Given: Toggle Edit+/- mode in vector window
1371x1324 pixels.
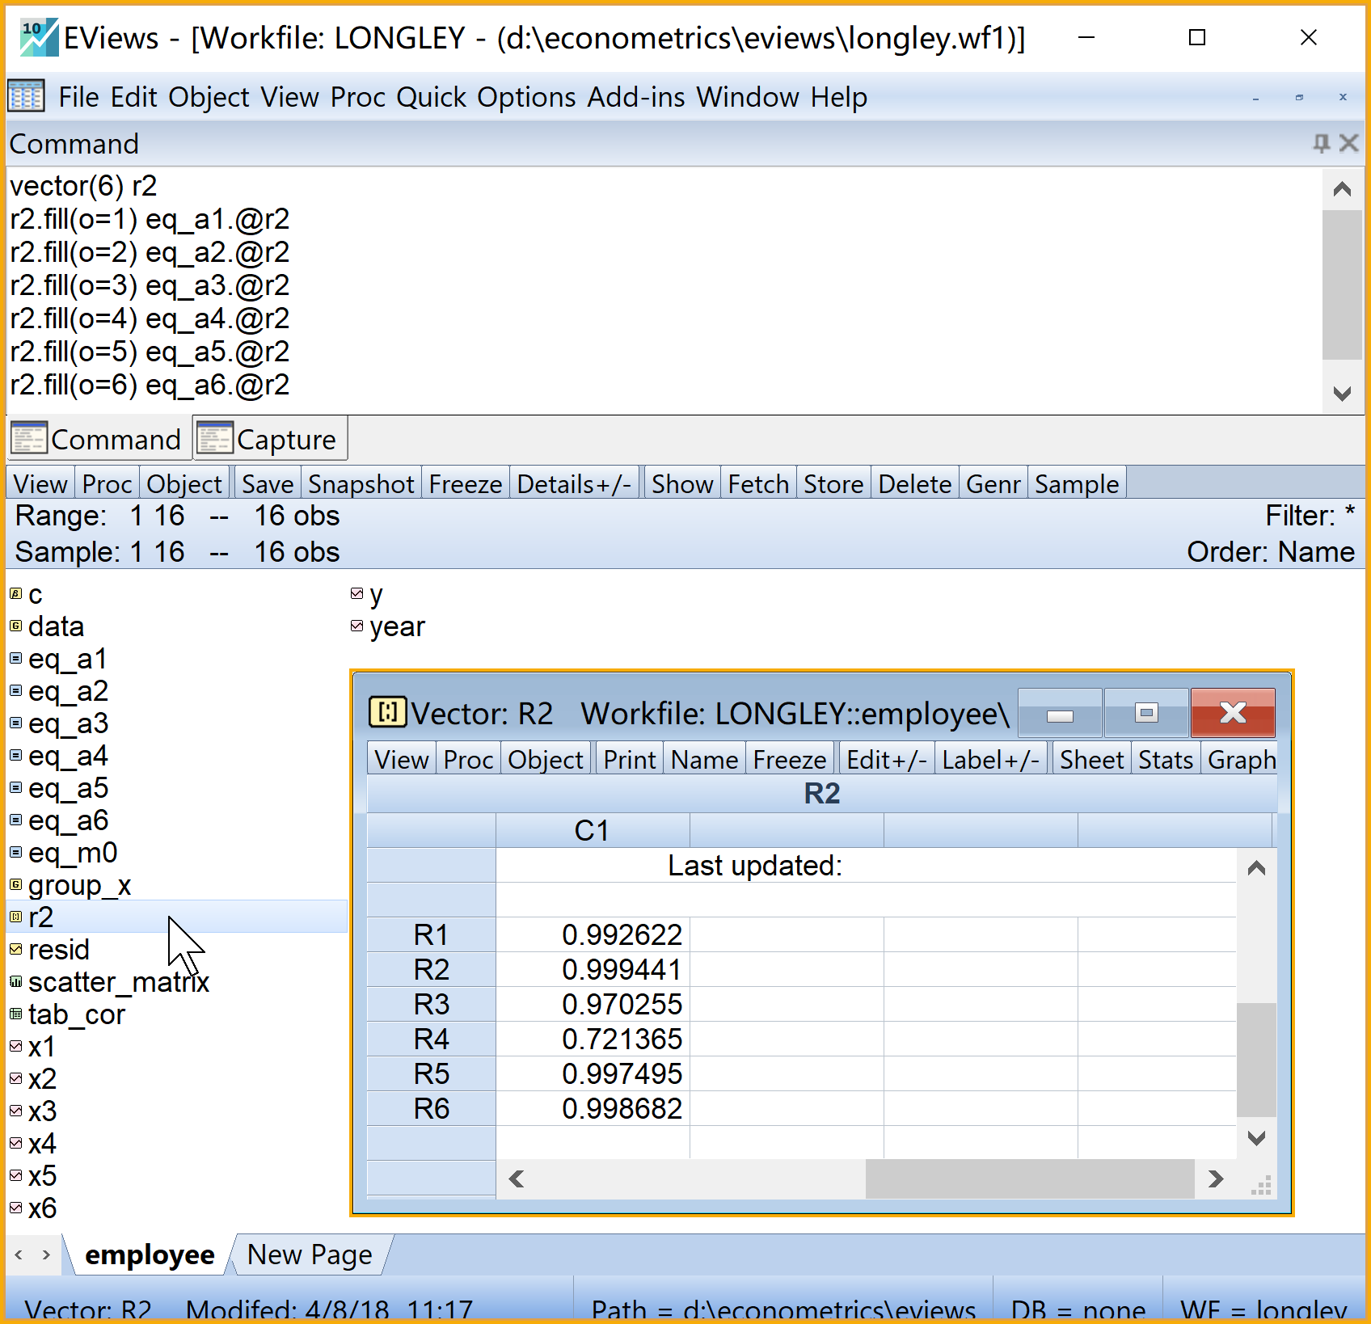Looking at the screenshot, I should [x=886, y=760].
